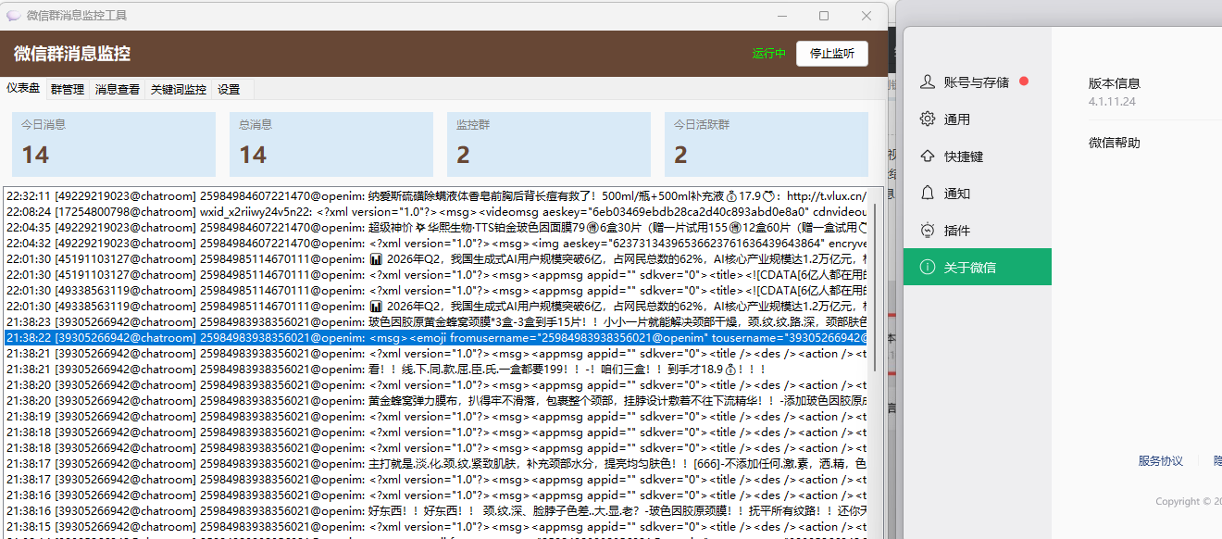
Task: Click the account and storage person icon
Action: (928, 82)
